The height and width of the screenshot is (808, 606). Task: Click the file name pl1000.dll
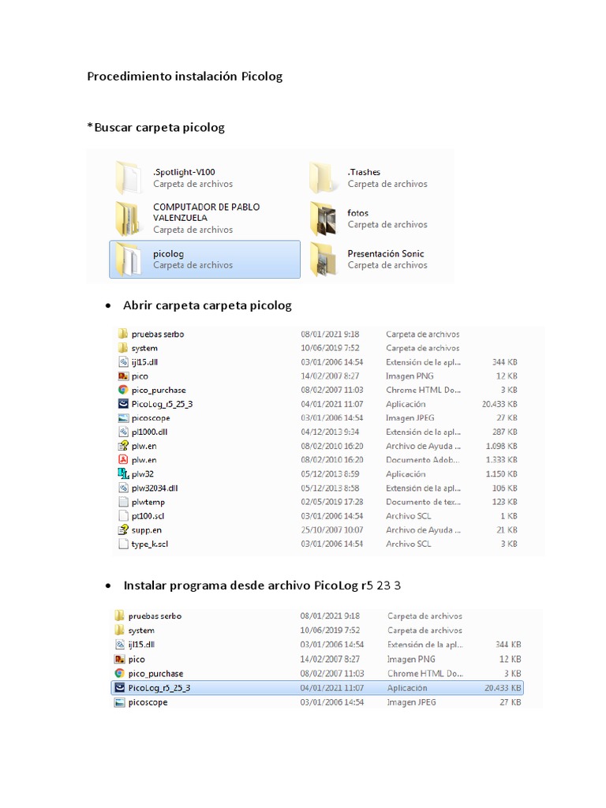pos(149,432)
